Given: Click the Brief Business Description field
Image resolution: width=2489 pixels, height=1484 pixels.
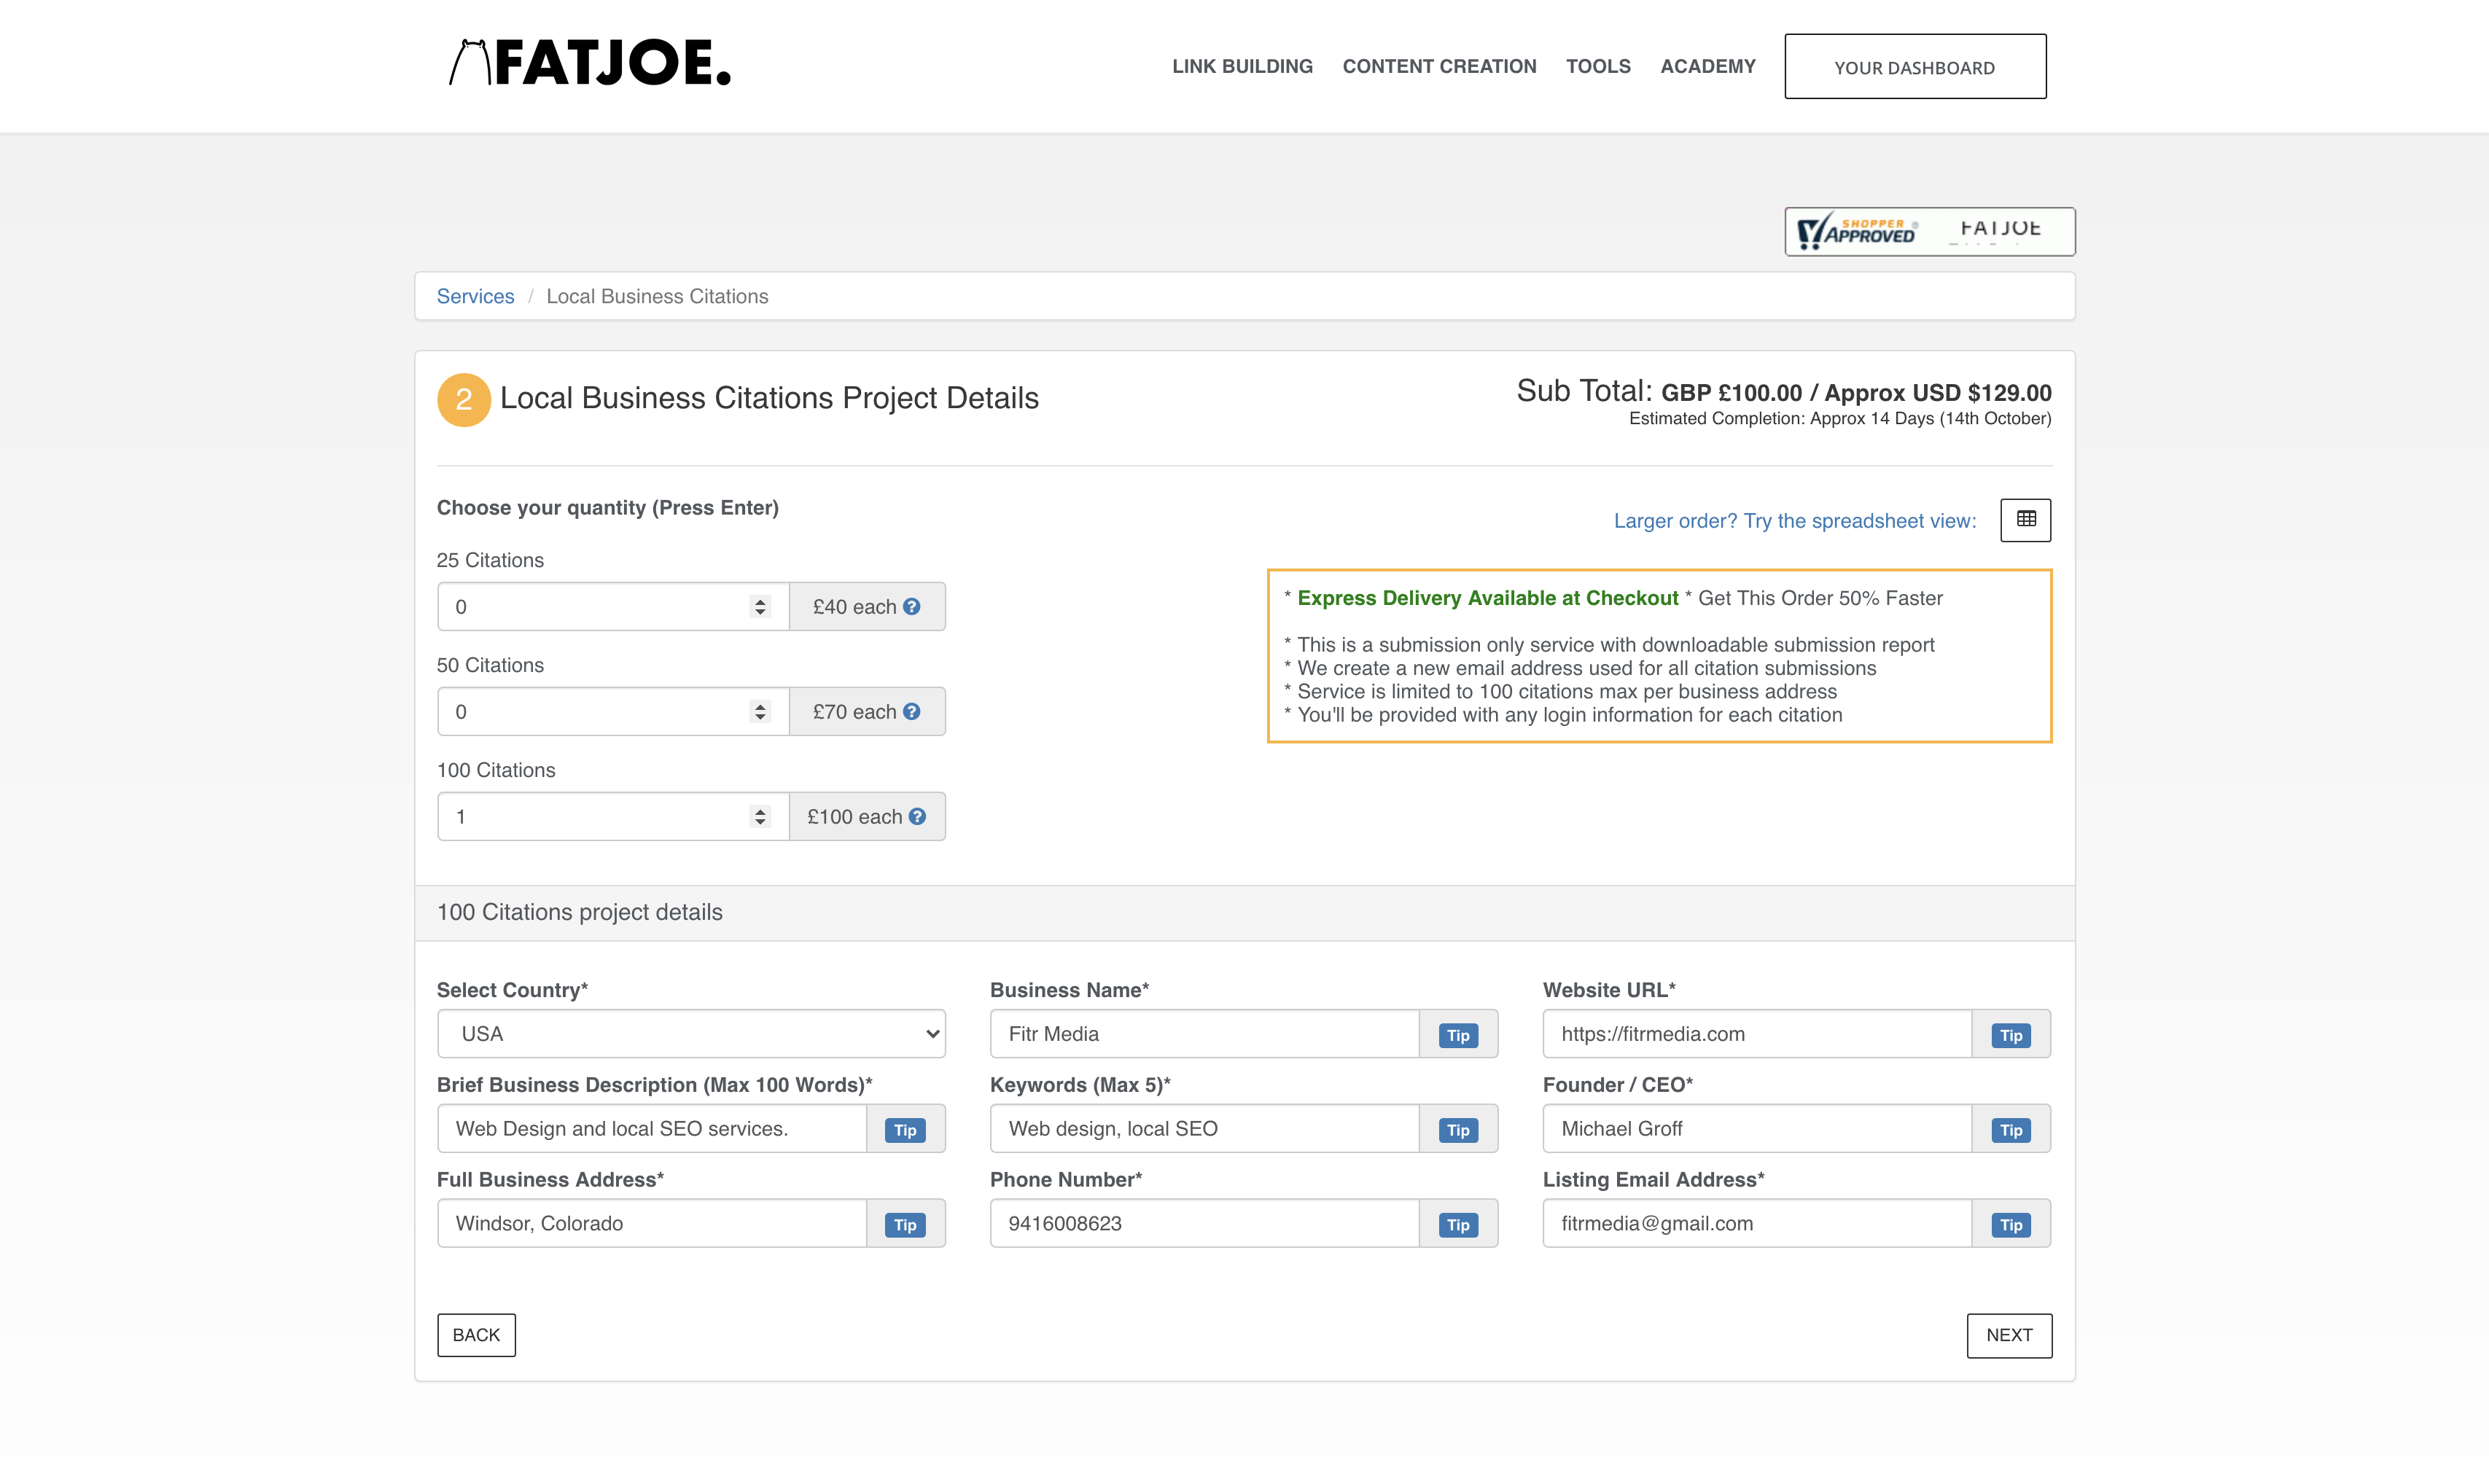Looking at the screenshot, I should (x=651, y=1128).
